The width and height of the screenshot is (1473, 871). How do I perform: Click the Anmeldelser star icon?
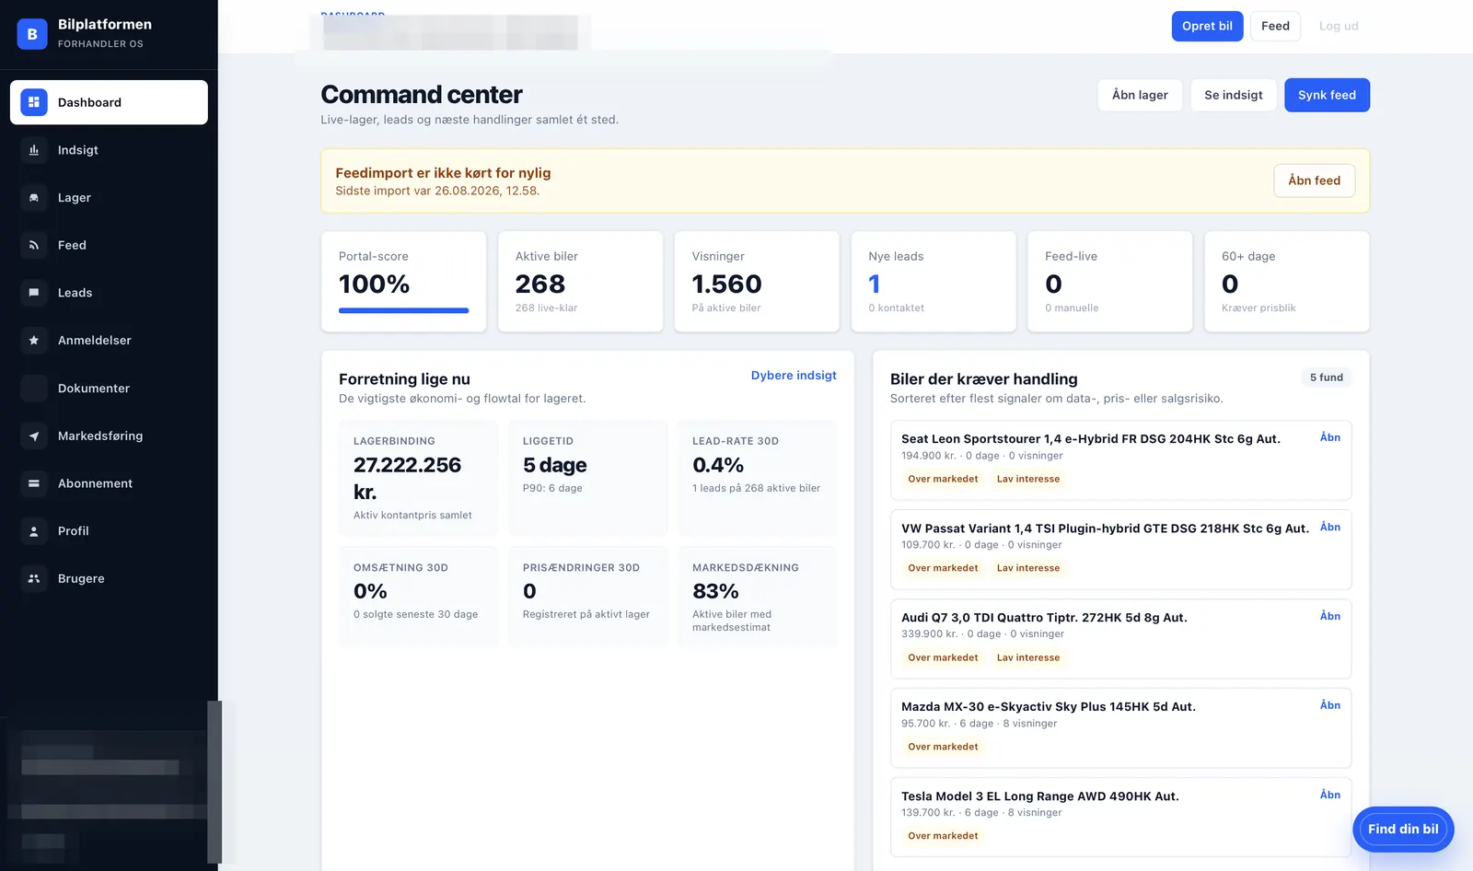34,341
